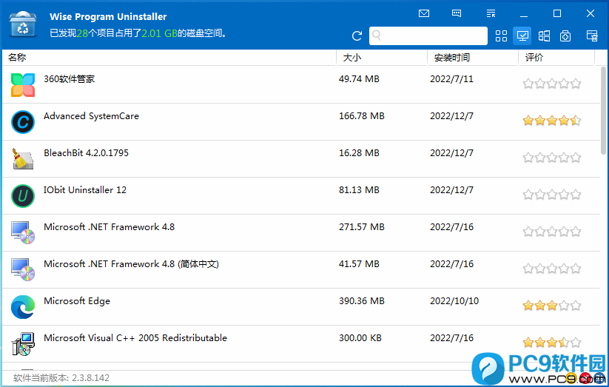The width and height of the screenshot is (609, 387).
Task: Select .NET Framework 4.8 (简体中文) icon
Action: click(x=23, y=269)
